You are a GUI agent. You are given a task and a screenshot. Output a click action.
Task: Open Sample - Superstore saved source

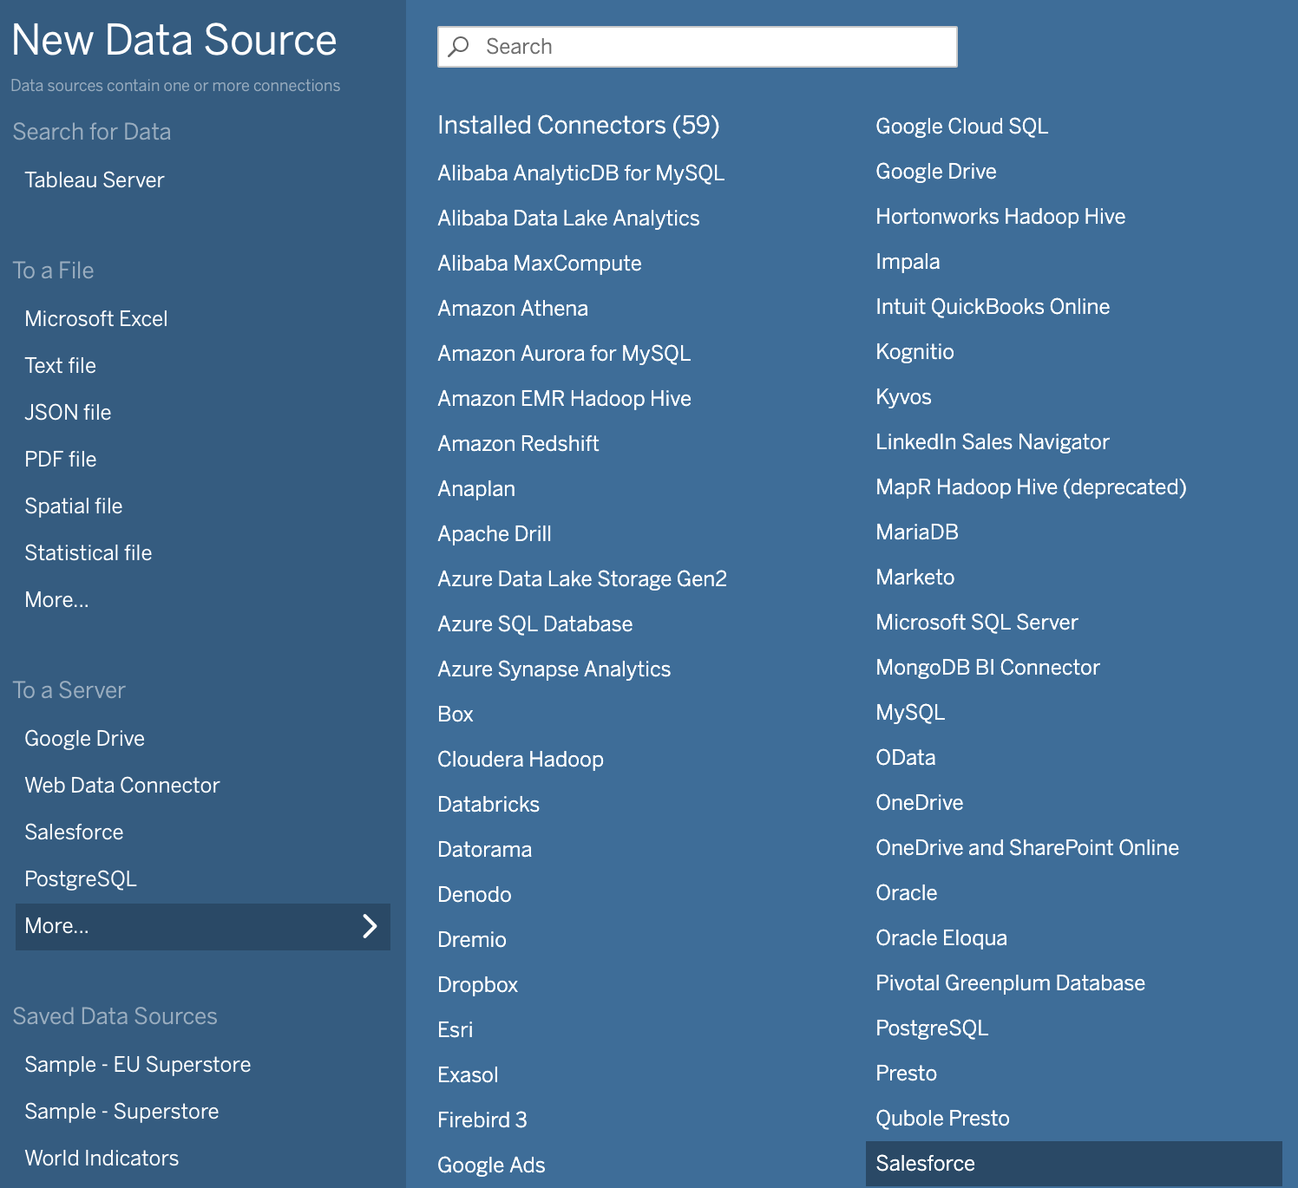[121, 1112]
